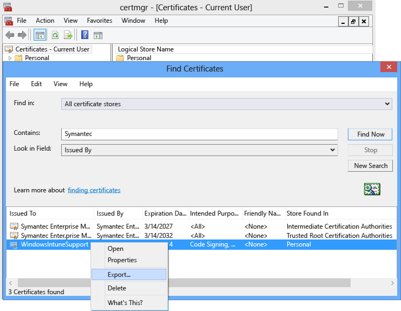This screenshot has width=401, height=311.
Task: Select certificate expiring 3/14/2027
Action: click(202, 226)
